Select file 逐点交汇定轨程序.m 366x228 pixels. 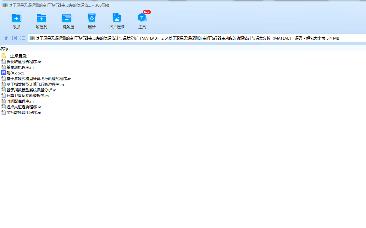click(x=24, y=107)
